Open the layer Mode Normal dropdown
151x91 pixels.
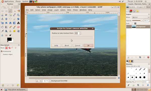(141, 17)
